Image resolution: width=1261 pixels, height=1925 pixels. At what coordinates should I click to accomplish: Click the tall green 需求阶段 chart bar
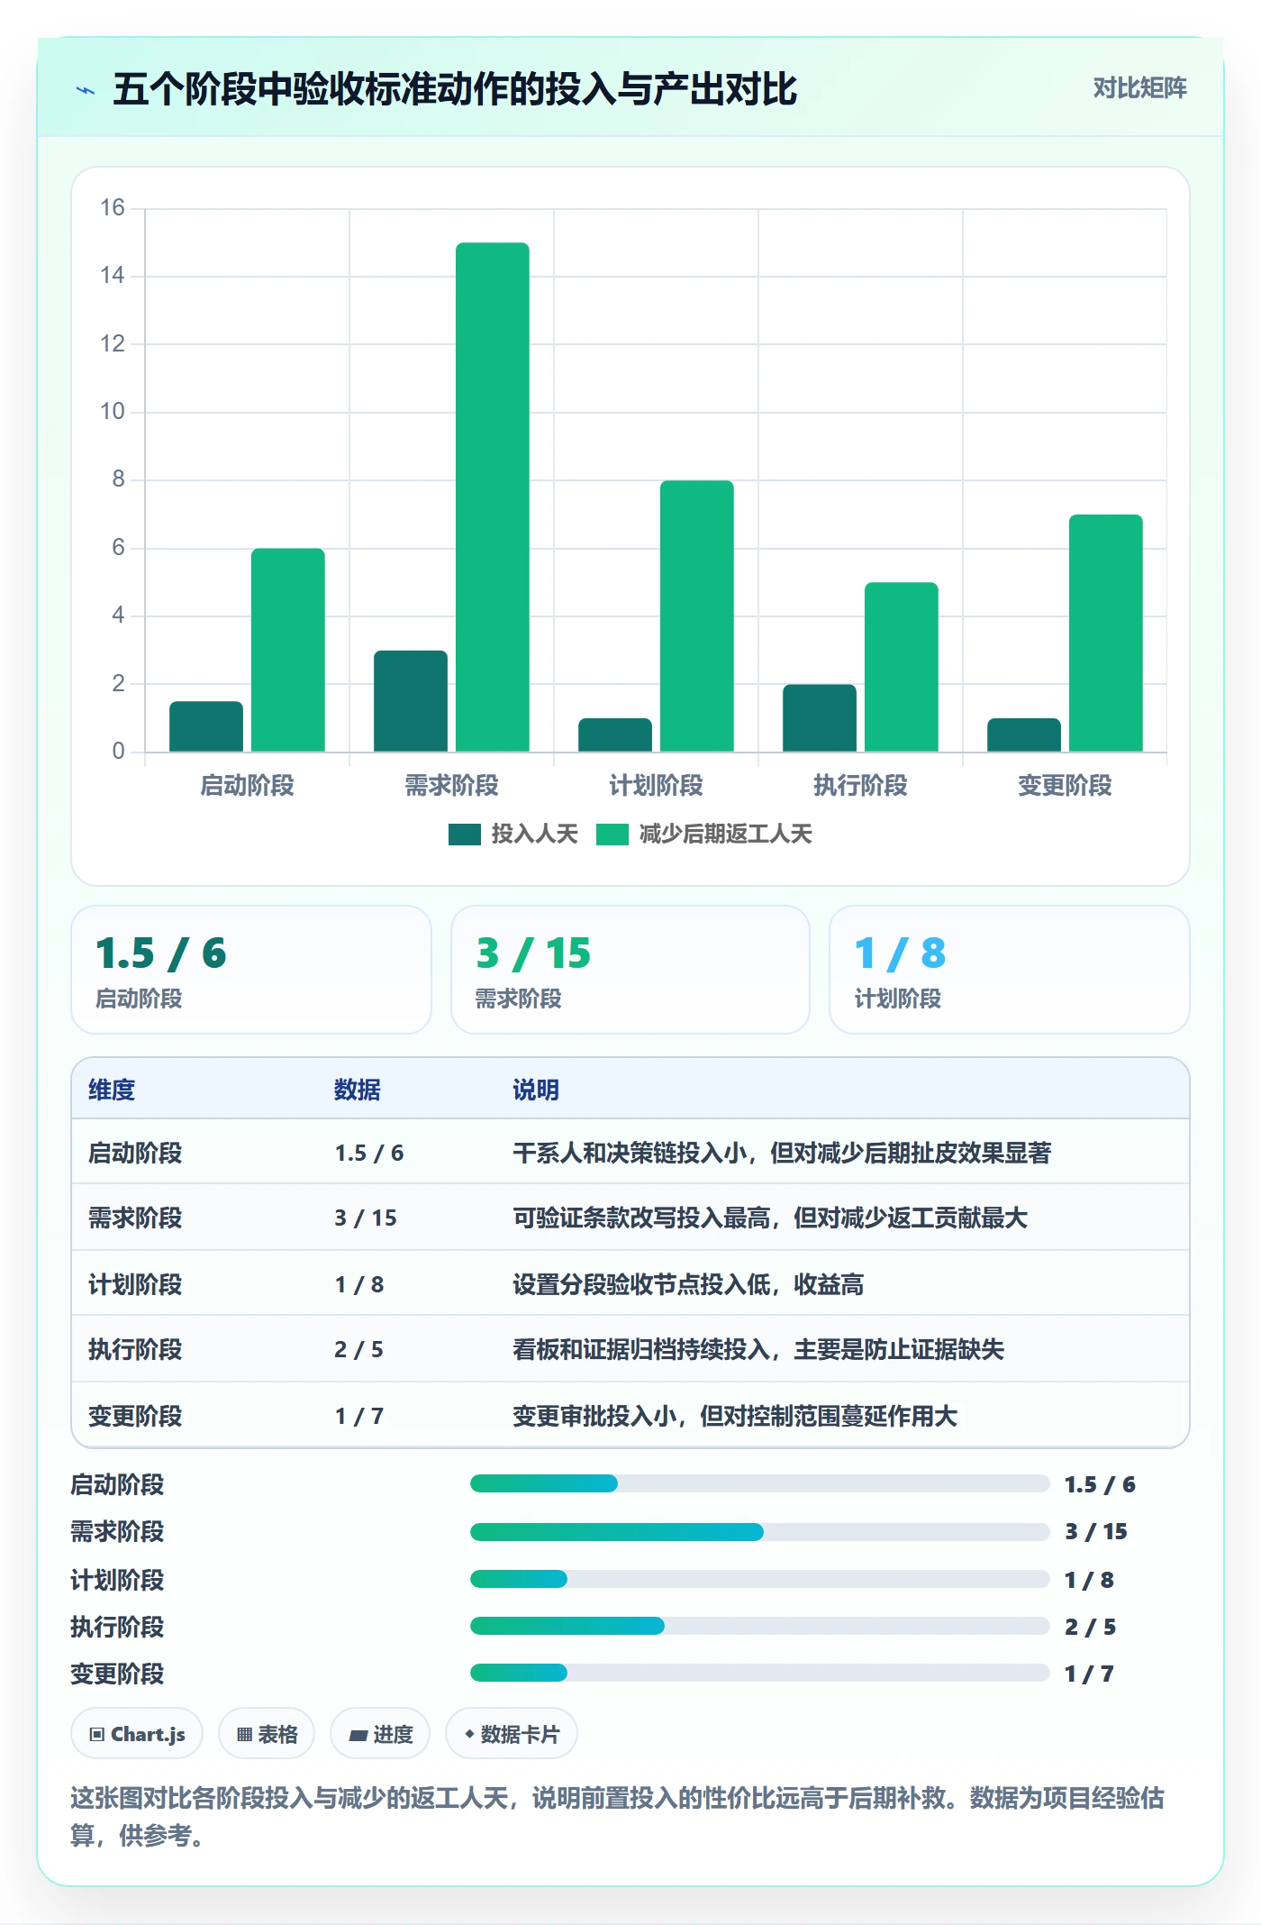tap(493, 497)
